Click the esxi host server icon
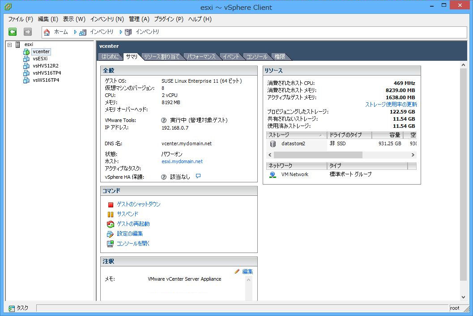473x316 pixels. coord(18,45)
